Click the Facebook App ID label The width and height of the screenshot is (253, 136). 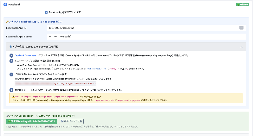click(x=16, y=28)
